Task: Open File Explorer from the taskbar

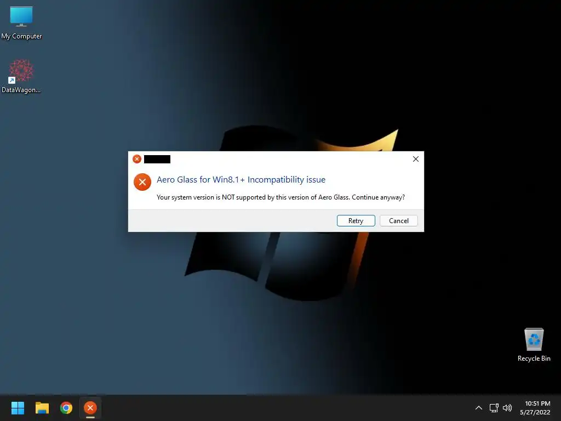Action: (x=42, y=408)
